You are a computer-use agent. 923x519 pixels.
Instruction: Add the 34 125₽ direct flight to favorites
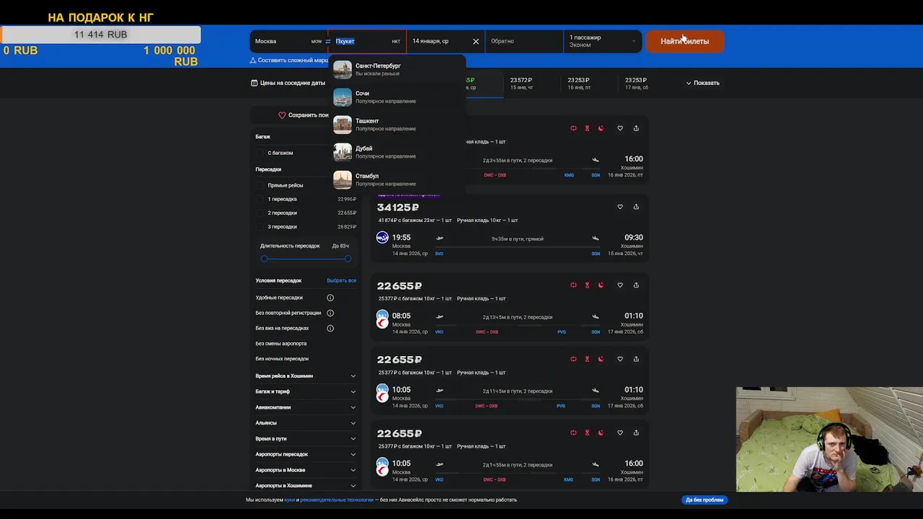[620, 207]
